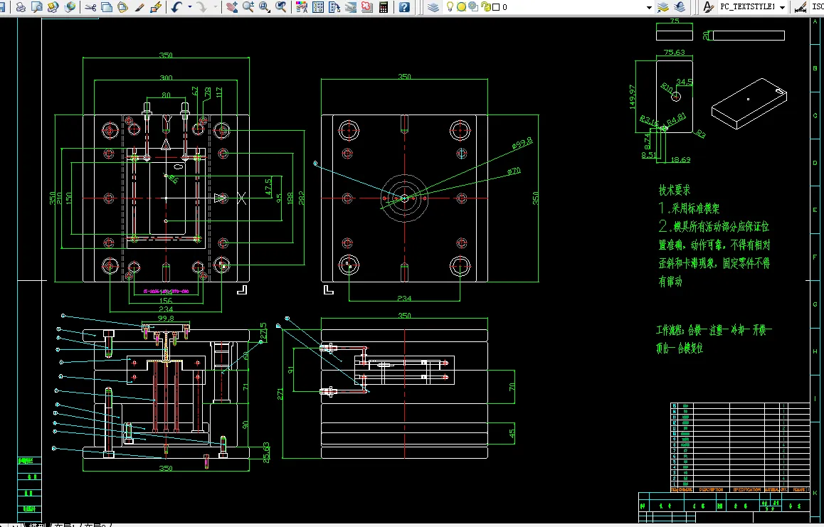Click Make Object's Layer Current
The image size is (824, 527).
[663, 7]
